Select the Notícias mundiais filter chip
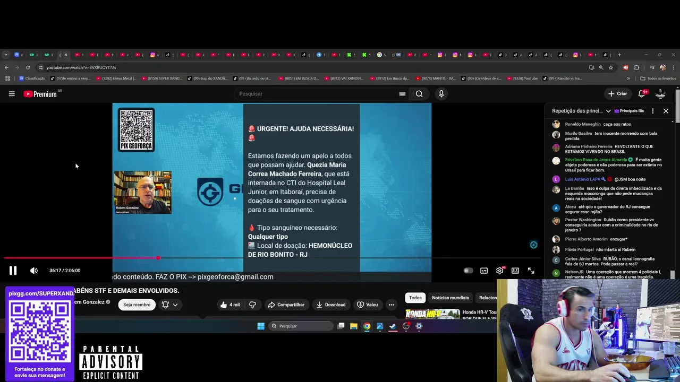 (450, 298)
